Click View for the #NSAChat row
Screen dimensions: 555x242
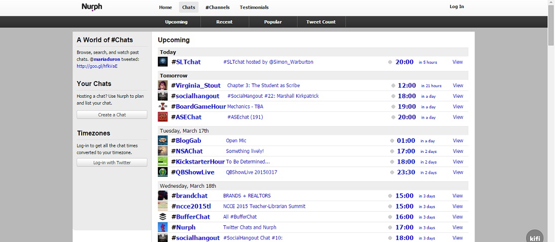pyautogui.click(x=458, y=151)
